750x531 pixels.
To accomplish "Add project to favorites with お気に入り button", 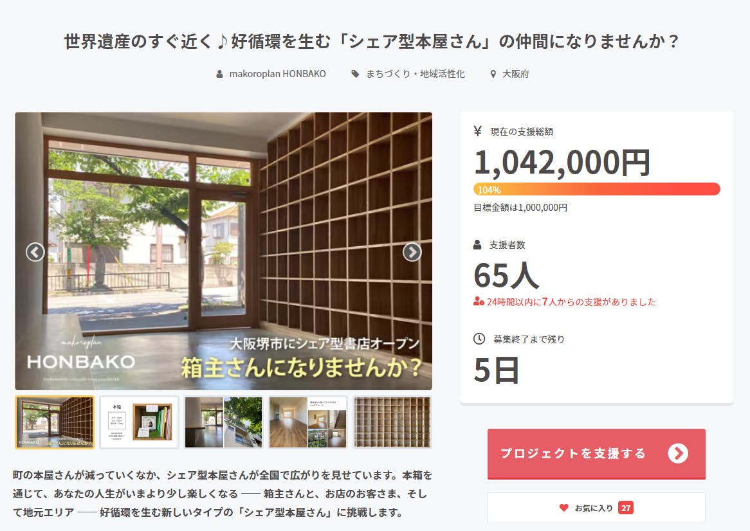I will [596, 508].
